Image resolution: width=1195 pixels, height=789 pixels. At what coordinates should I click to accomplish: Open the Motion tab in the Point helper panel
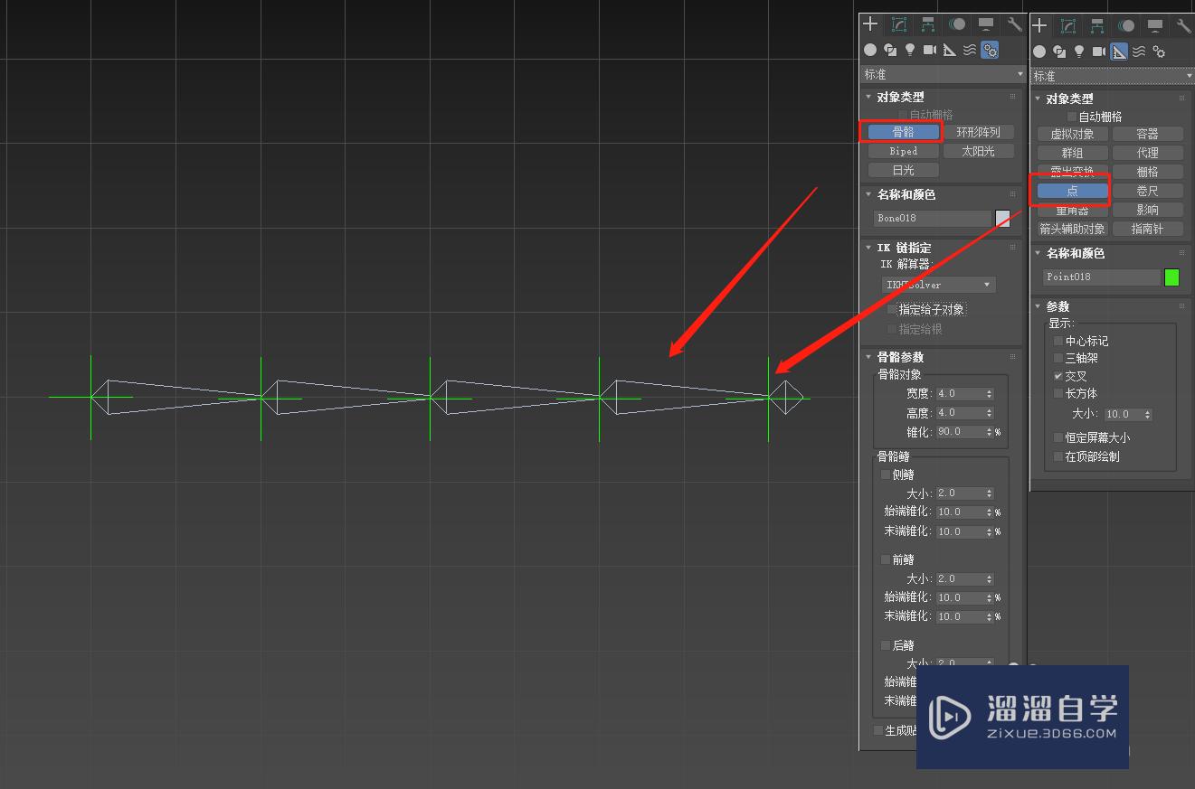point(1126,26)
